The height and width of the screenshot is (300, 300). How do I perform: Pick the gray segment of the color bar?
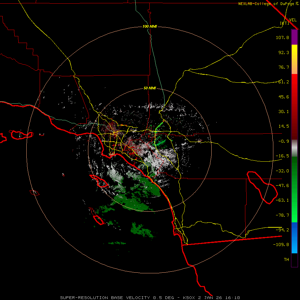(x=294, y=148)
